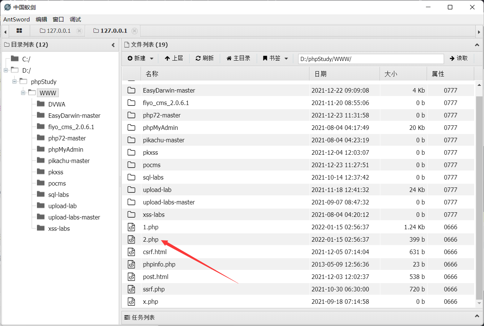Sort by the 日期 column header
The height and width of the screenshot is (326, 484).
point(344,74)
